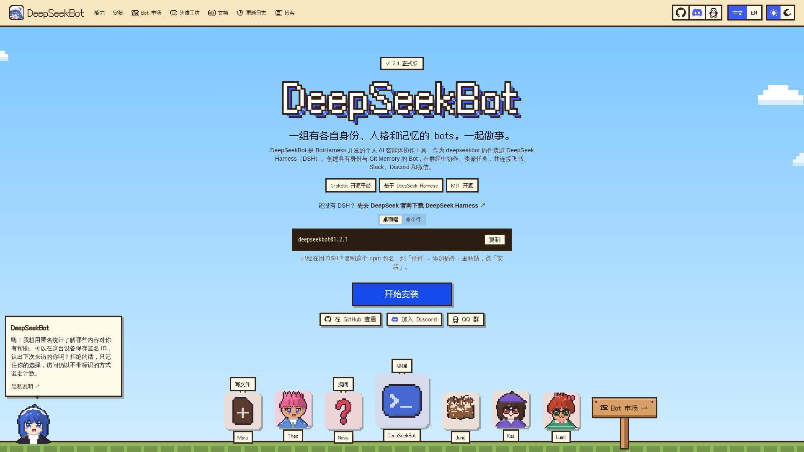Open 头像工坊 in the navigation bar
The image size is (804, 452).
pos(185,13)
